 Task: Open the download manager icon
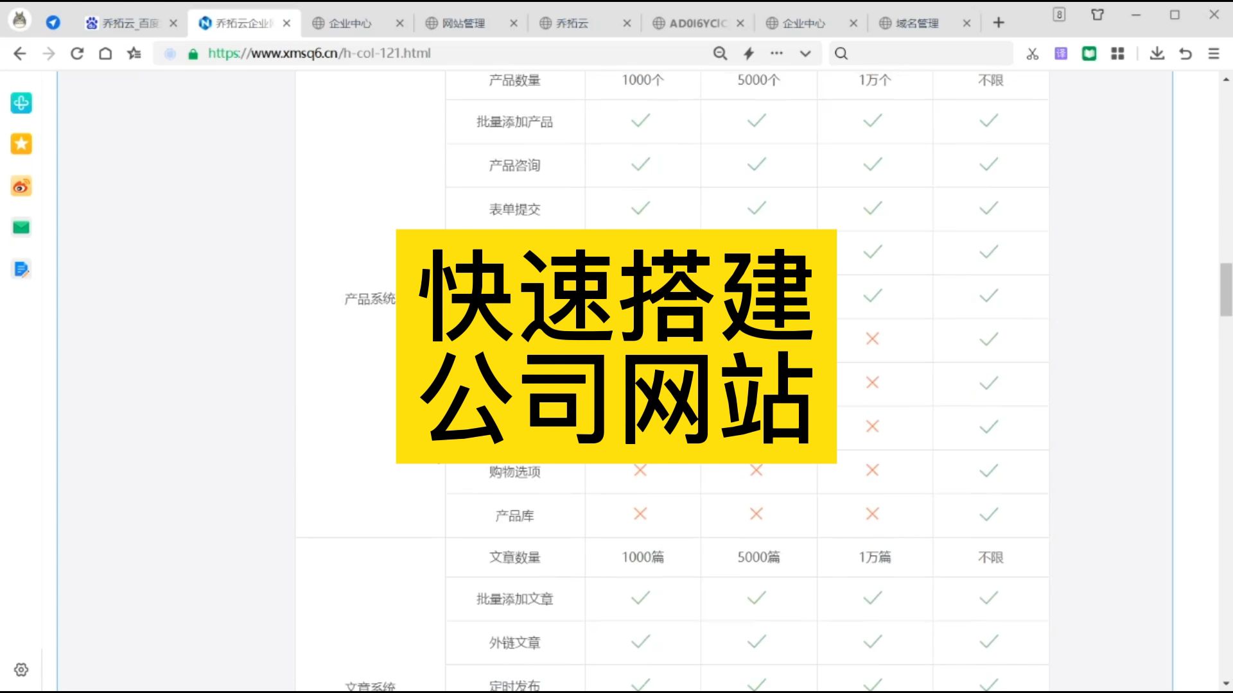point(1157,53)
